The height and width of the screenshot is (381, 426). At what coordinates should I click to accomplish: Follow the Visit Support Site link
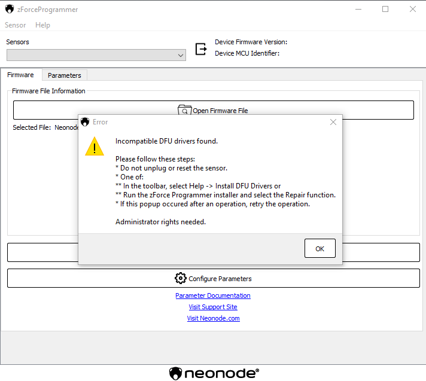click(x=212, y=307)
